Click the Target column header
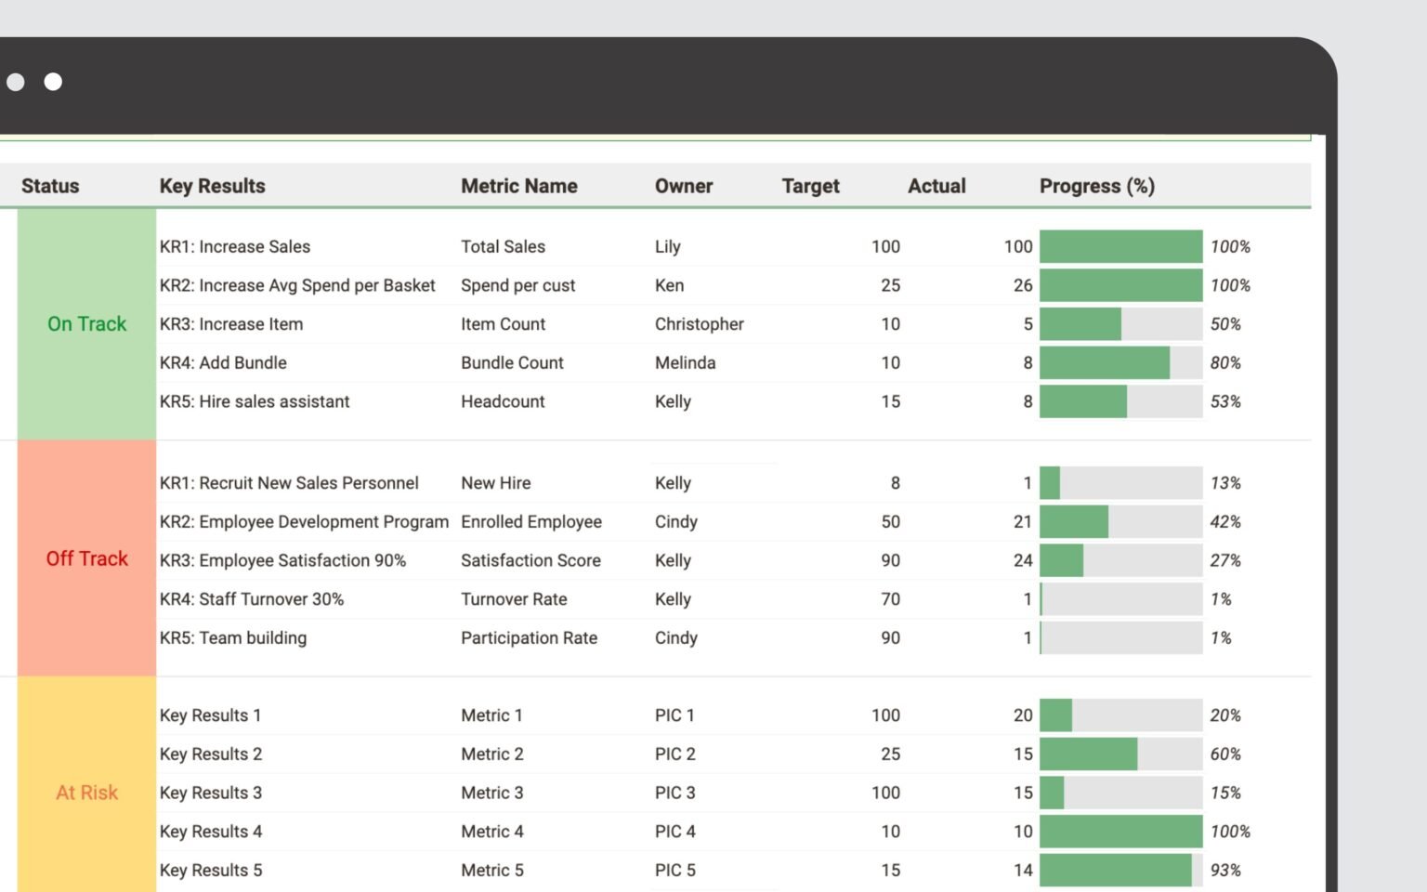 tap(810, 186)
